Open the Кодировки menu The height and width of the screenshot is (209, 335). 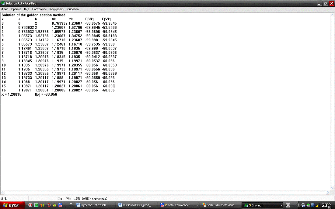(57, 9)
